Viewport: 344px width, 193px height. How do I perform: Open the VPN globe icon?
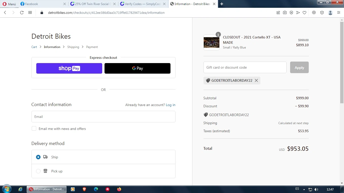[314, 13]
